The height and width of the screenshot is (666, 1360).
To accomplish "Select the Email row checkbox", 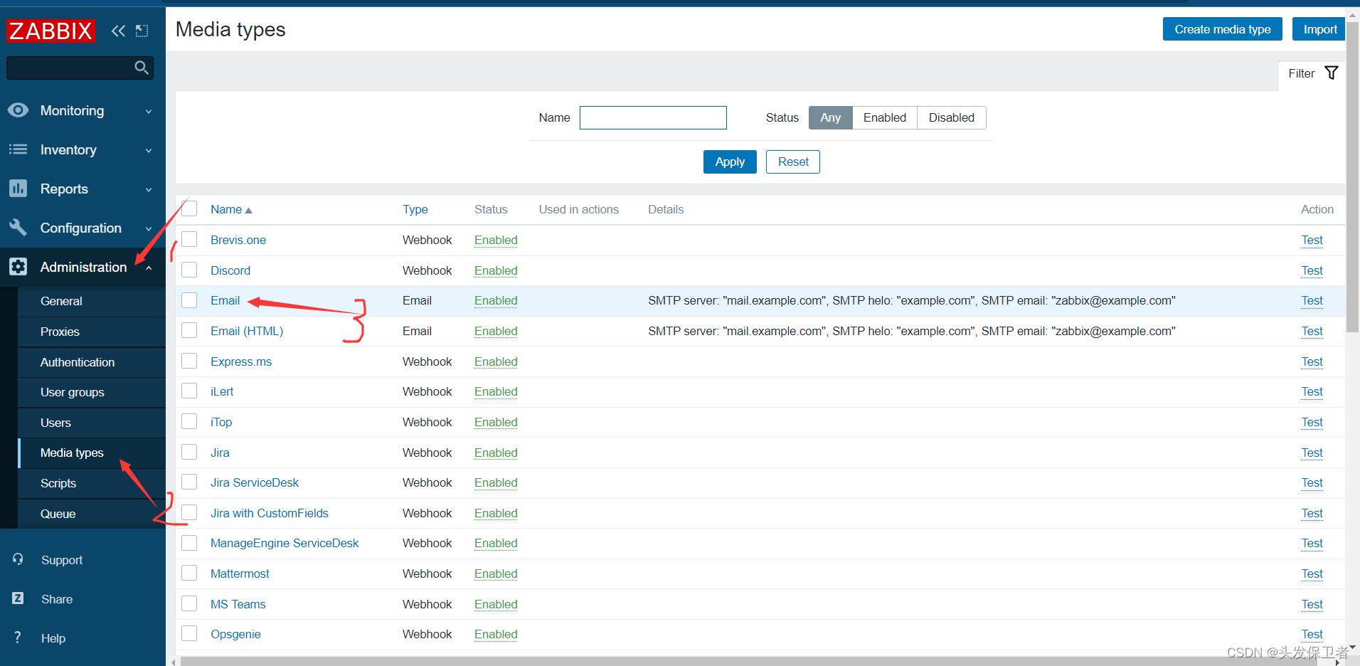I will coord(189,300).
